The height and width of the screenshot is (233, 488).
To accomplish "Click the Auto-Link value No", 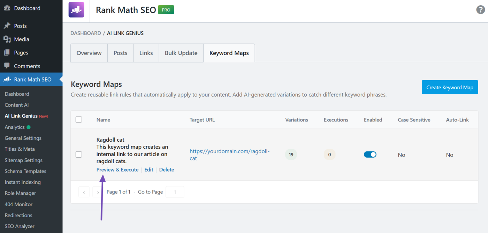I will (x=450, y=155).
